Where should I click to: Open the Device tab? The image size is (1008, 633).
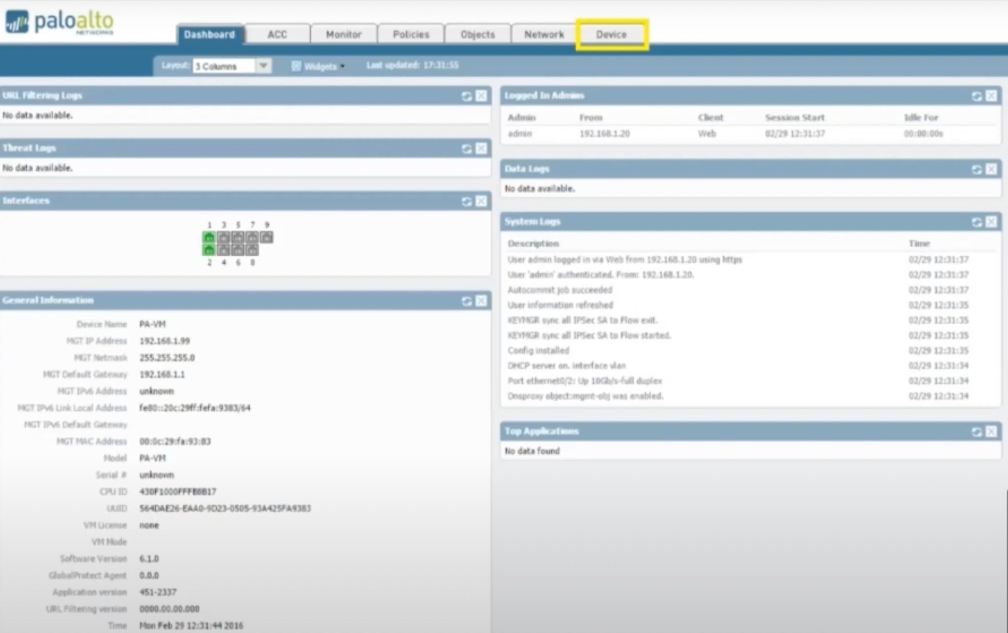coord(611,34)
